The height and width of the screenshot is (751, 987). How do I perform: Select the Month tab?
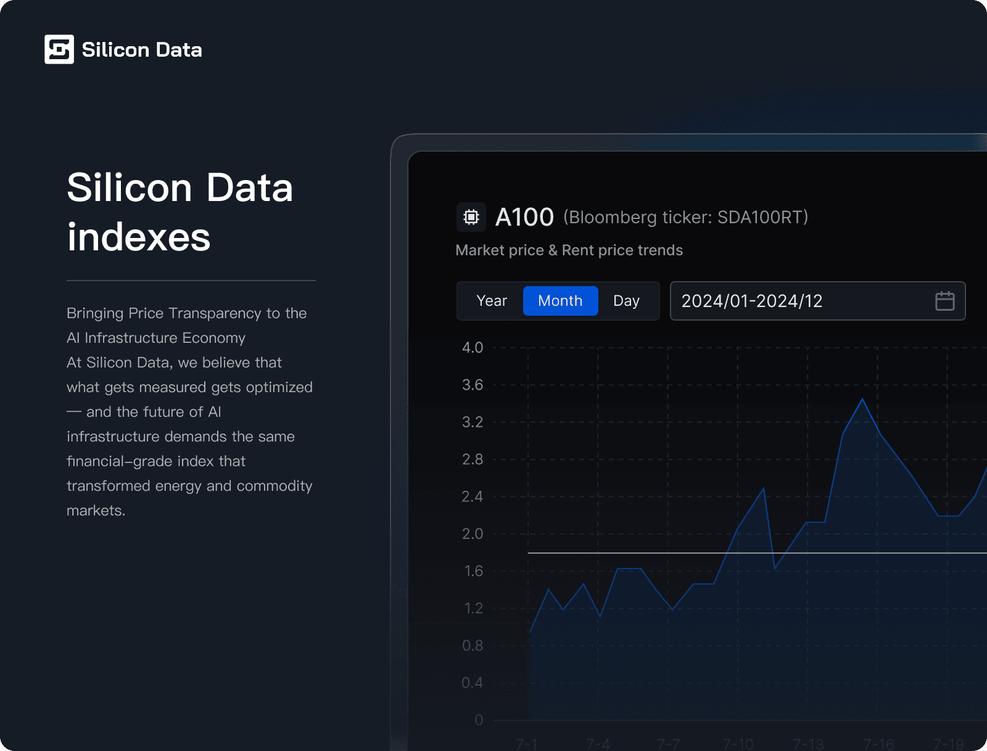pos(560,301)
